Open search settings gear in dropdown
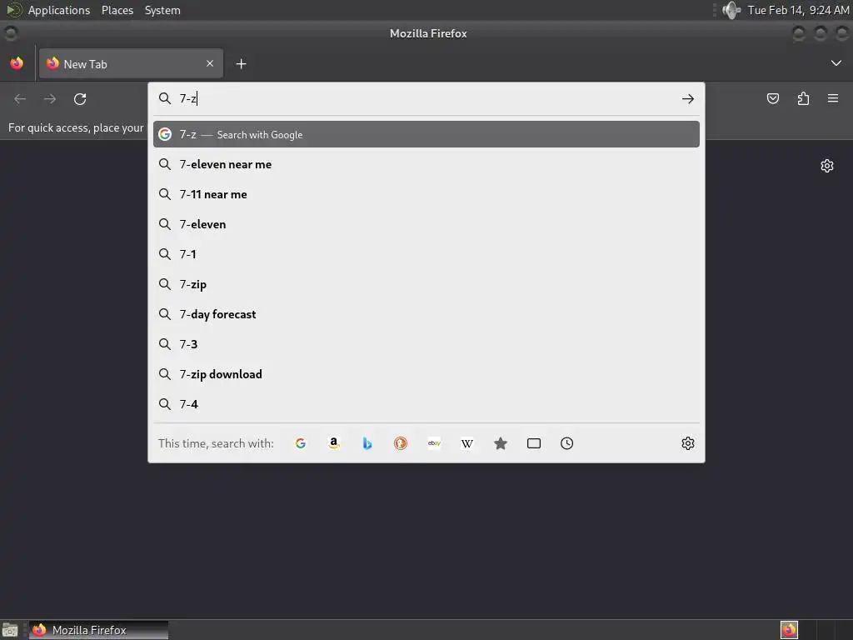The height and width of the screenshot is (640, 853). [687, 443]
